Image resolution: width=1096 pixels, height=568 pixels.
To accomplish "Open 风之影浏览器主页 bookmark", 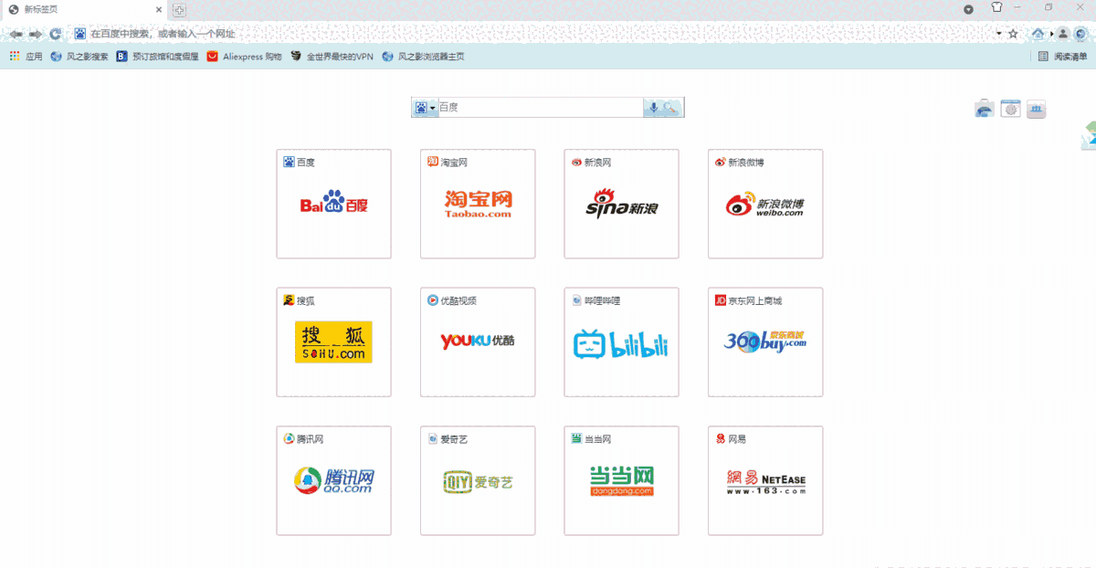I will (423, 57).
